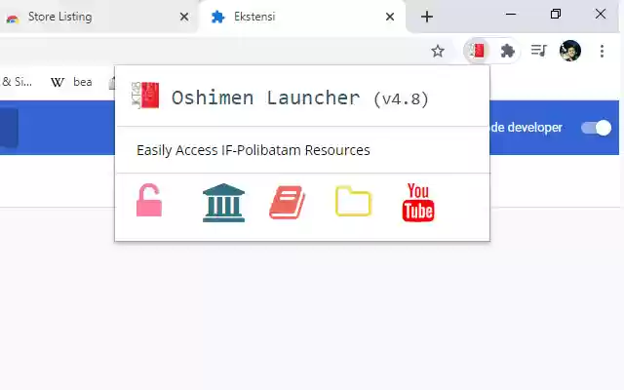624x390 pixels.
Task: Click 'Easily Access IF-Polibatam Resources' text
Action: [253, 150]
